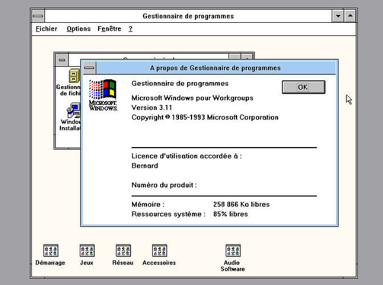Select the Jeux program group icon
The width and height of the screenshot is (383, 285).
[87, 250]
